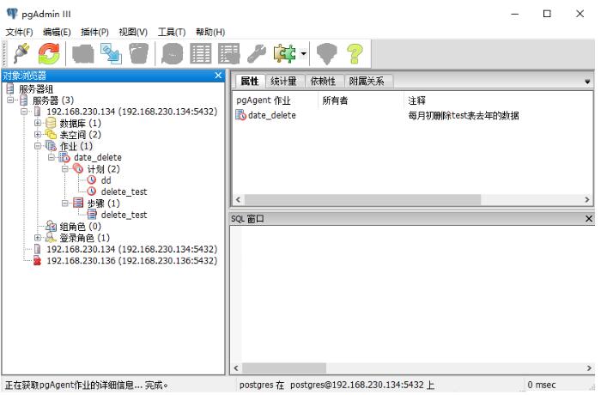Close the SQL 窗口 panel
Screen dimensions: 601x395
tap(589, 219)
